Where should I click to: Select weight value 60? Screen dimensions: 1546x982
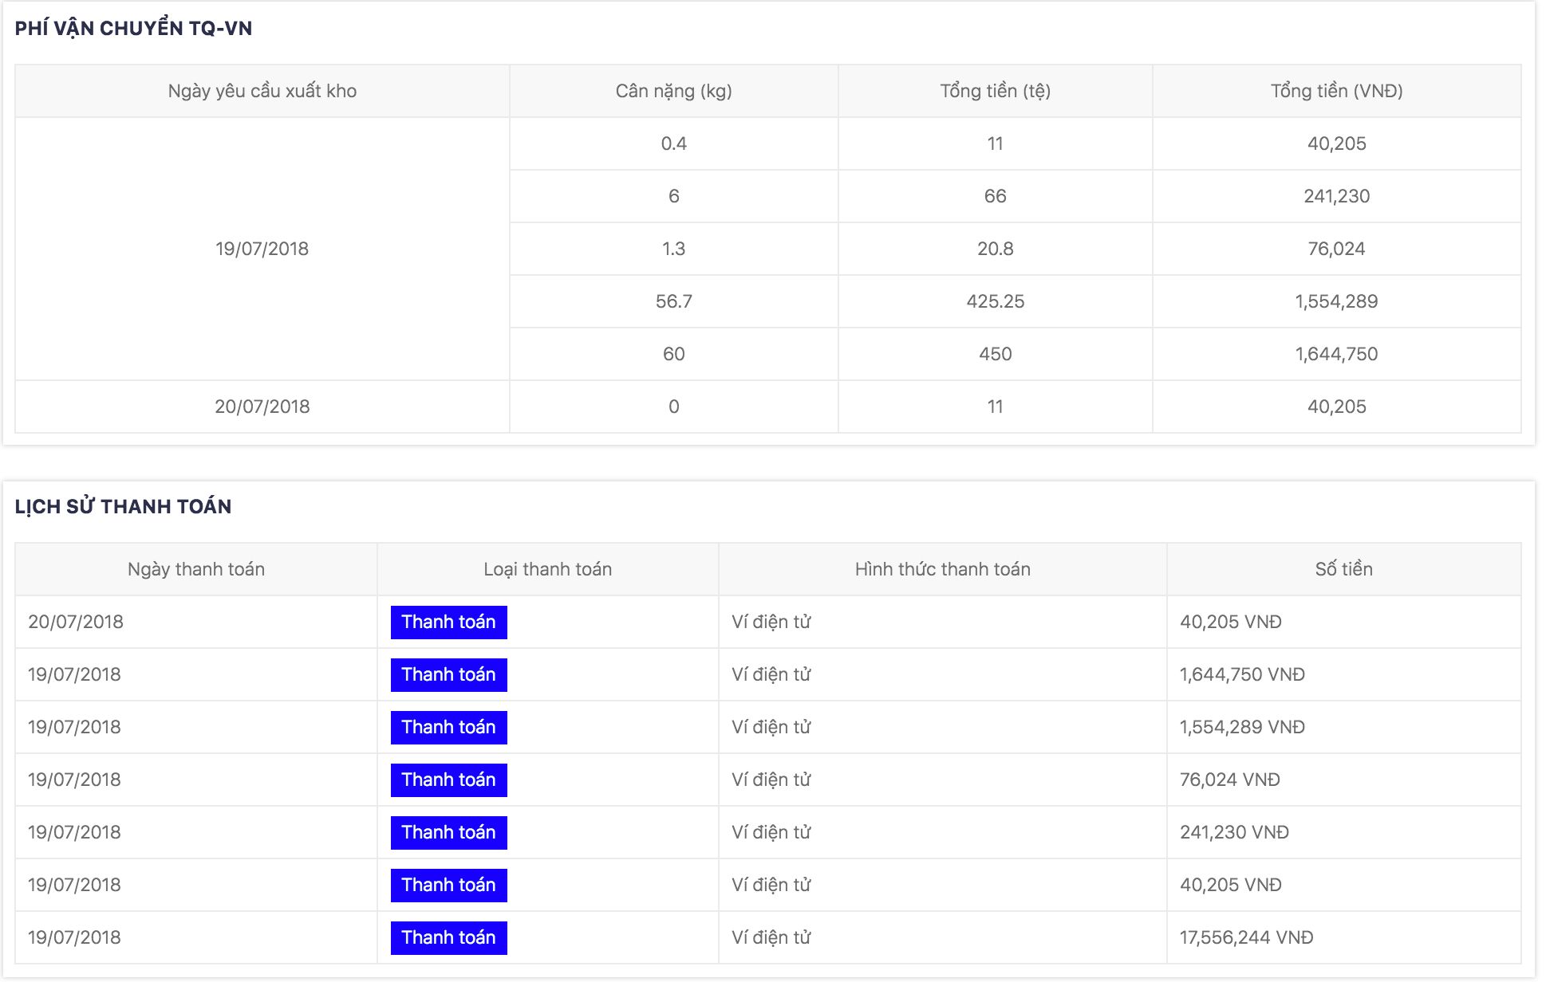pos(674,354)
